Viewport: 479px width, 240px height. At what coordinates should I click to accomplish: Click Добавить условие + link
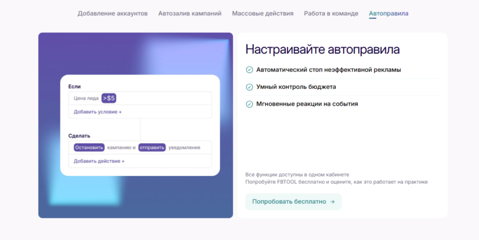pos(97,112)
